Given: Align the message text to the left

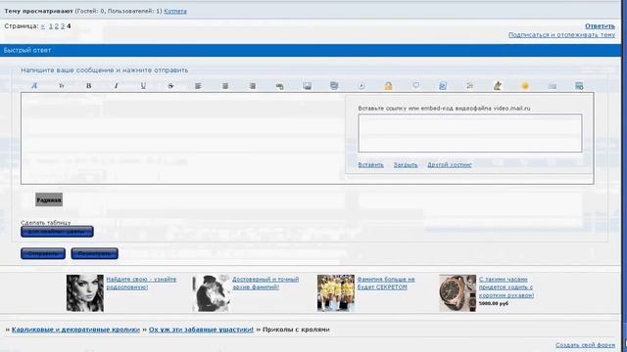Looking at the screenshot, I should point(198,86).
